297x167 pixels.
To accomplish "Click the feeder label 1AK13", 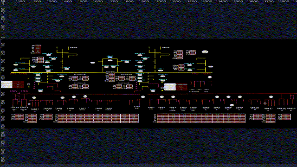I will pyautogui.click(x=14, y=108).
